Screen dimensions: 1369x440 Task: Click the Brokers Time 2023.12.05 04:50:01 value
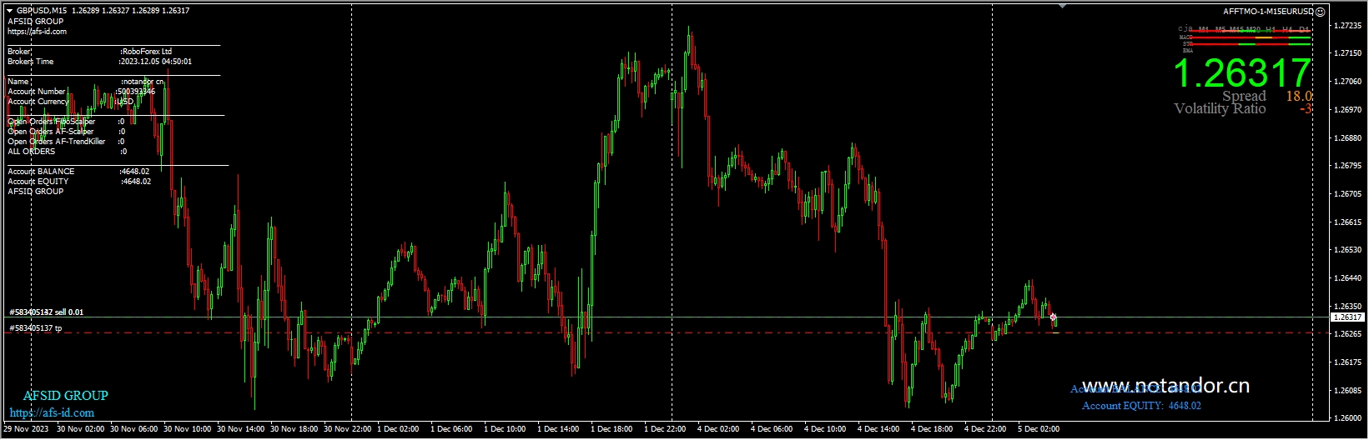click(157, 62)
